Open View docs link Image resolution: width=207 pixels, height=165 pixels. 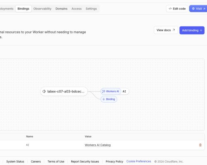tap(166, 30)
